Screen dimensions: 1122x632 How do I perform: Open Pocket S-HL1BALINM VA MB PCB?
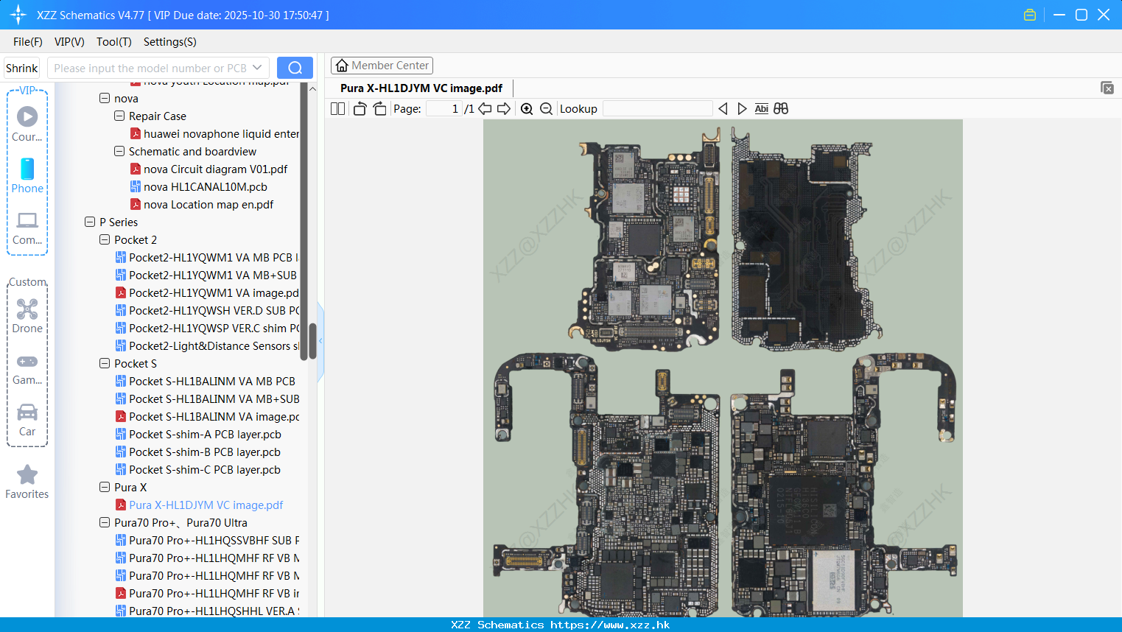206,381
